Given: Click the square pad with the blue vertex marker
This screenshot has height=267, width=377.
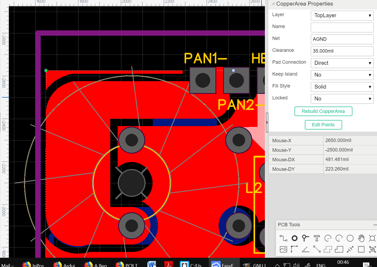Looking at the screenshot, I should (236, 80).
